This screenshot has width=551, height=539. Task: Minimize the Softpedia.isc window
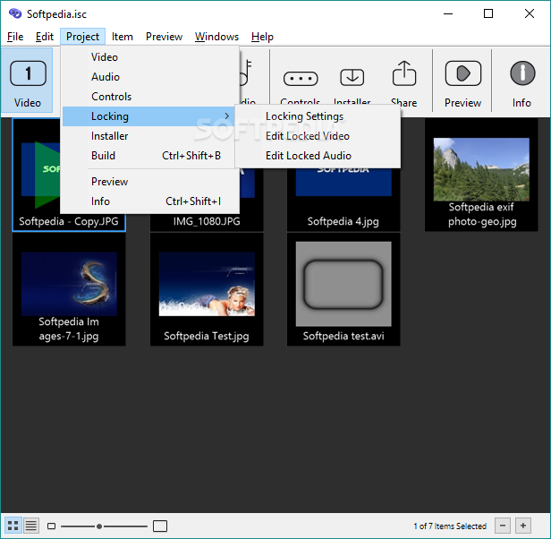448,13
